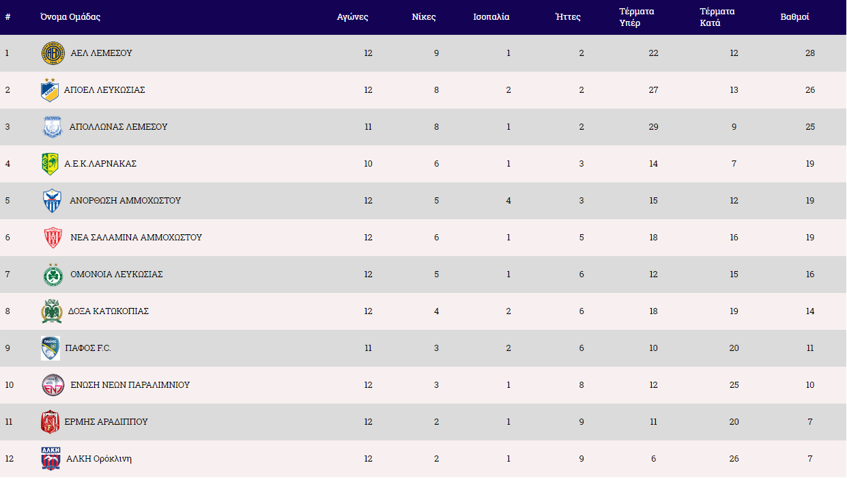Click the Τέρματα Κατά column header
The image size is (847, 478).
(x=717, y=17)
